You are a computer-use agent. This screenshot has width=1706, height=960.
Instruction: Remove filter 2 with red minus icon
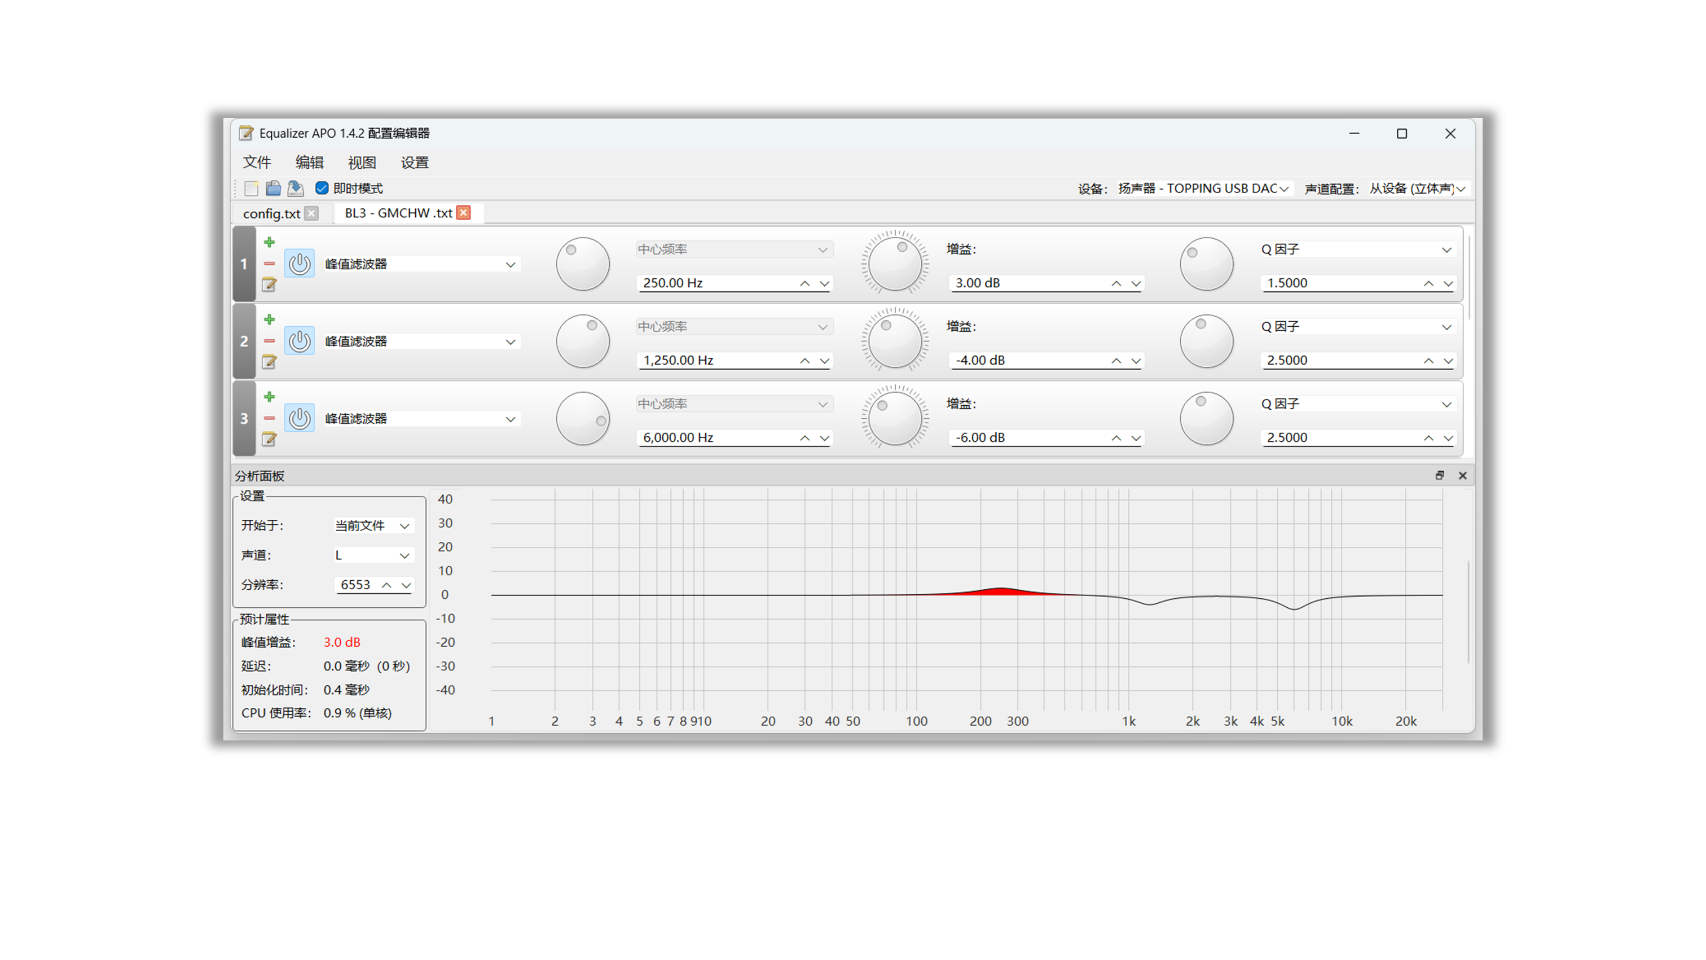point(269,341)
